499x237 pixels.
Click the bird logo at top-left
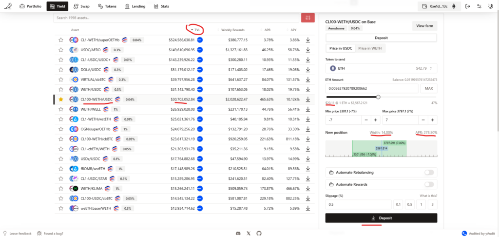pos(8,6)
